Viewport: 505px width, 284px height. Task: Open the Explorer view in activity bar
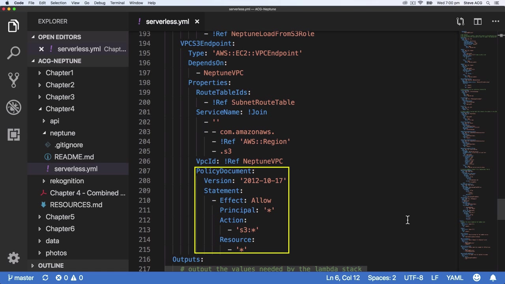tap(13, 26)
